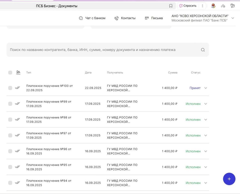
Task: Click the blue plus create button
Action: (x=229, y=179)
